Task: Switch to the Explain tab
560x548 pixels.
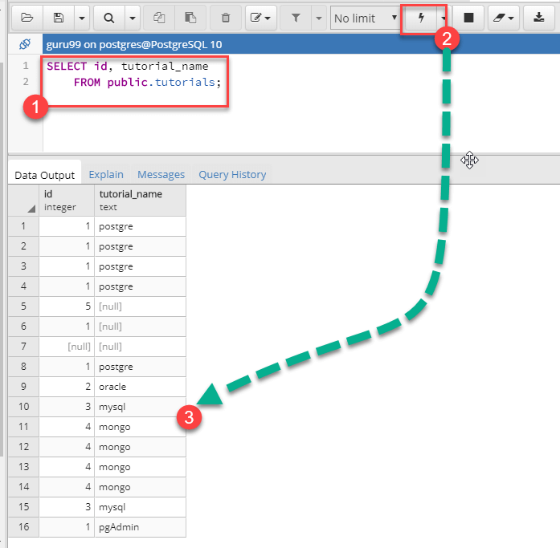Action: [x=106, y=174]
